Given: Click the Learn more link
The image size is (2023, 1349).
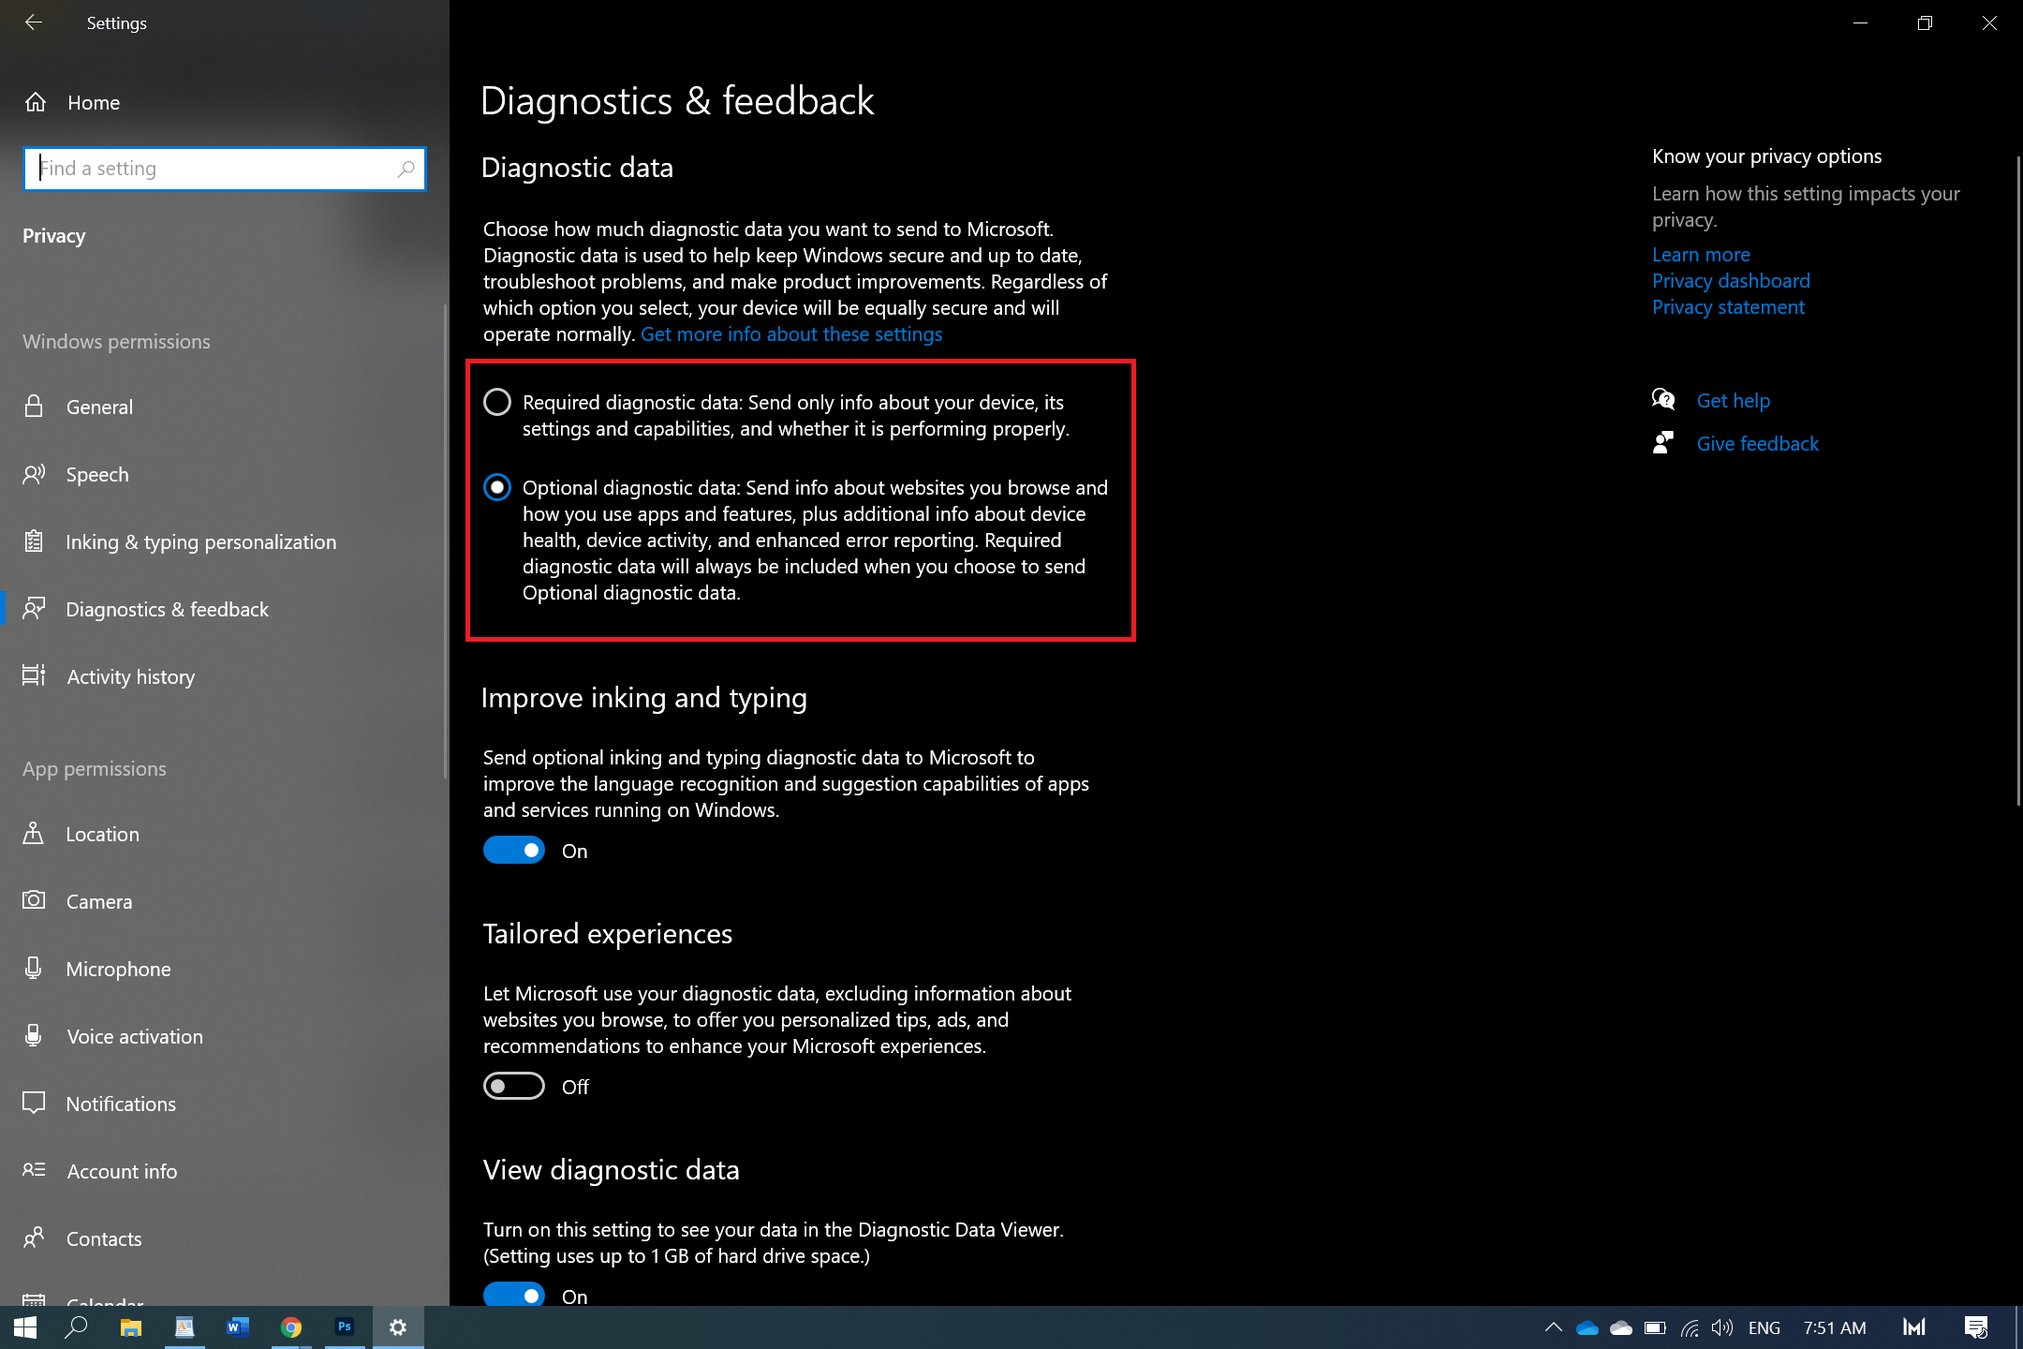Looking at the screenshot, I should coord(1701,255).
